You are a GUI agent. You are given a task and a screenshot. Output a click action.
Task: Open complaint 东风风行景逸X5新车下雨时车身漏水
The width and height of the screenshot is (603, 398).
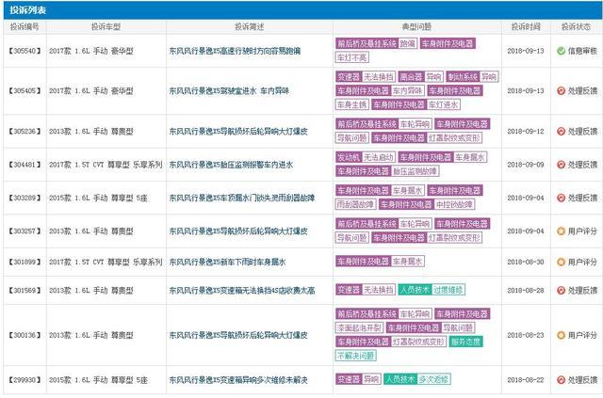(x=227, y=262)
